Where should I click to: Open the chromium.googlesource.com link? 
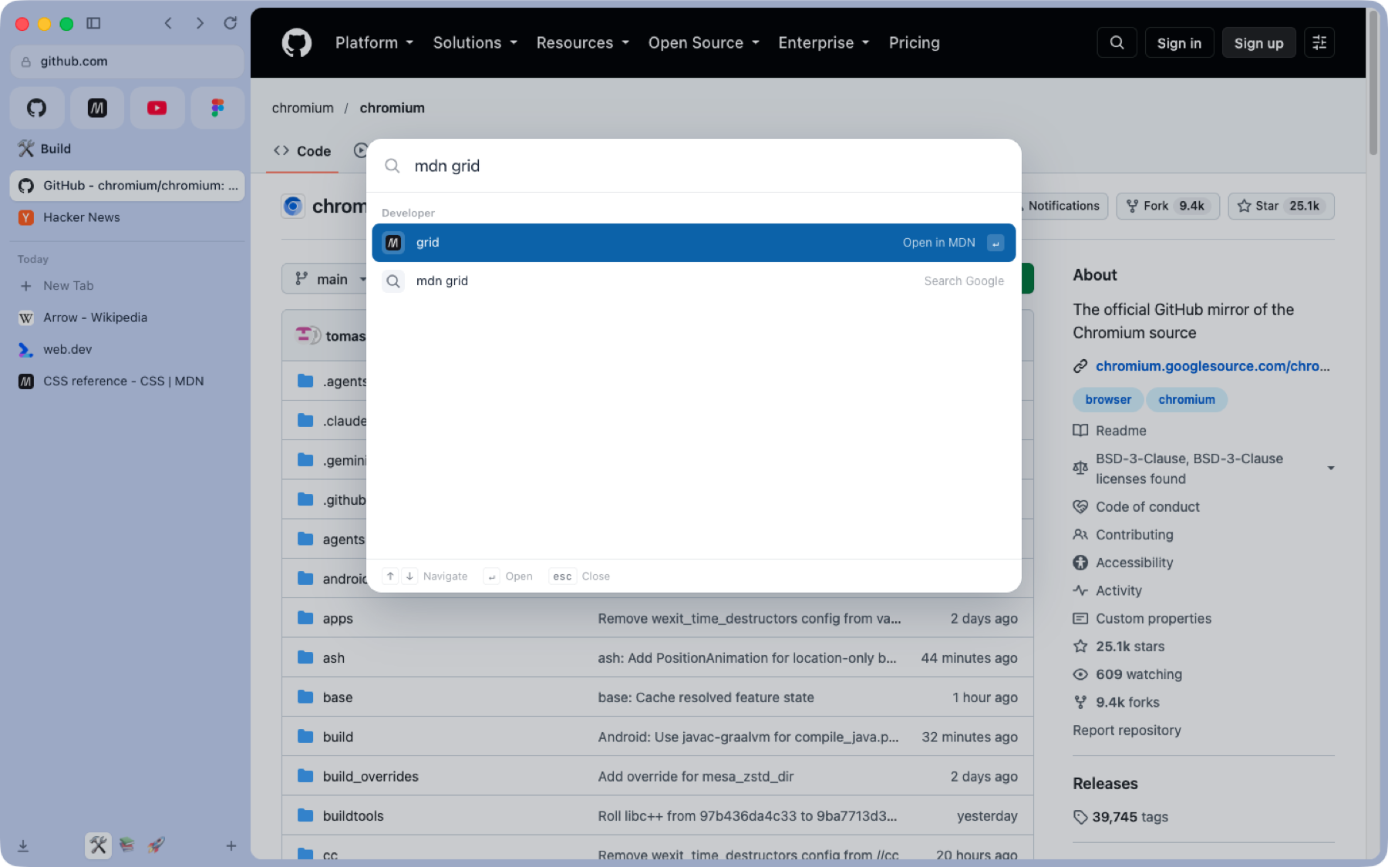[1212, 366]
